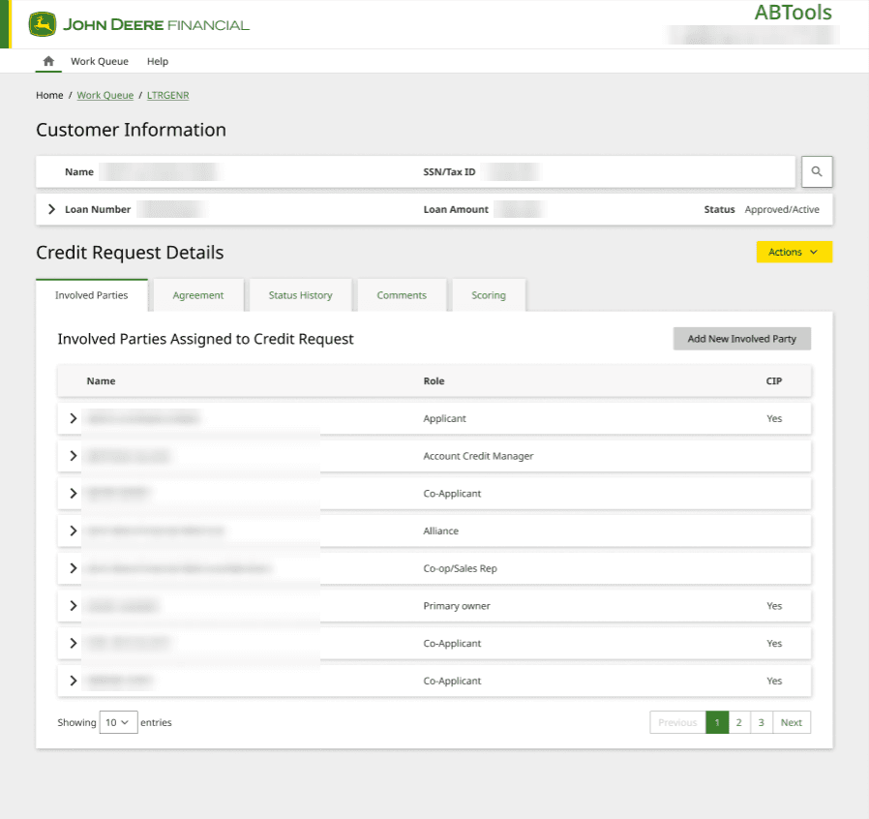Click the Previous pagination button
Image resolution: width=869 pixels, height=819 pixels.
tap(677, 722)
